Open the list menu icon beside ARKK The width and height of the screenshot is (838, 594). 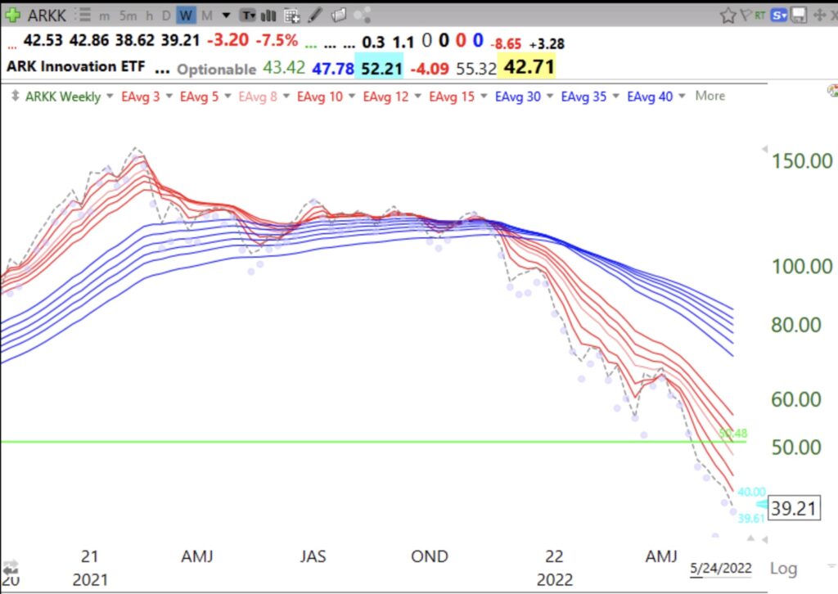[x=84, y=15]
